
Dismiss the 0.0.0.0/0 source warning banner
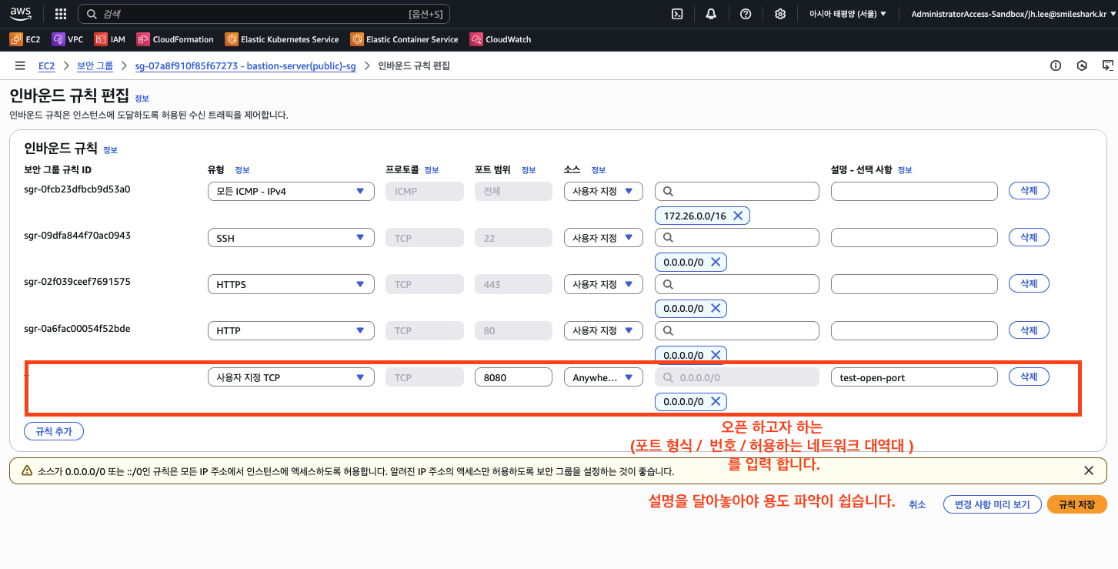click(x=1088, y=470)
